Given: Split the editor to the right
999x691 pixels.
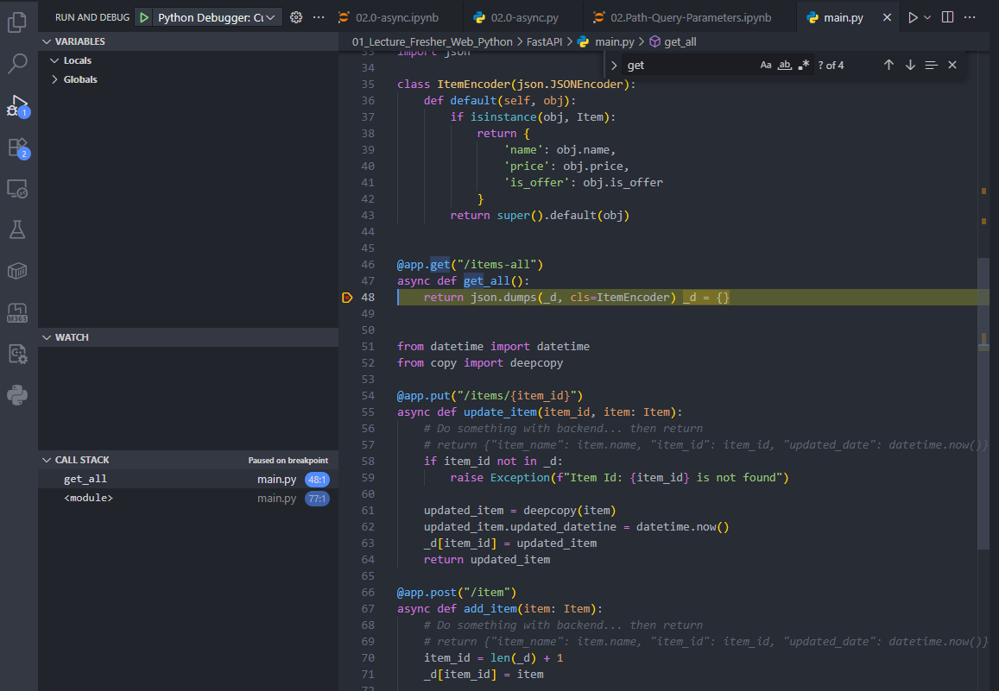Looking at the screenshot, I should 947,18.
